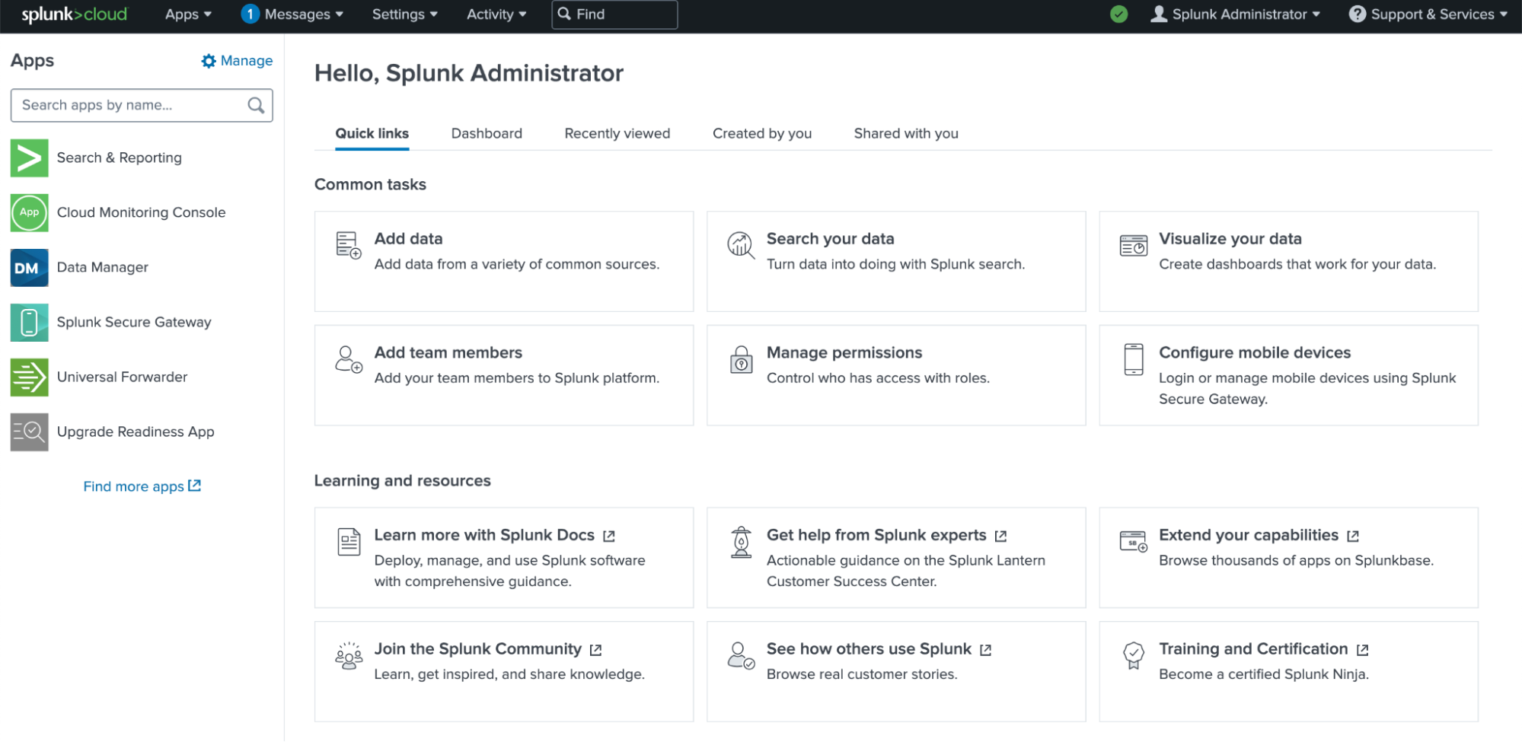Open the Support & Services dropdown

coord(1428,14)
